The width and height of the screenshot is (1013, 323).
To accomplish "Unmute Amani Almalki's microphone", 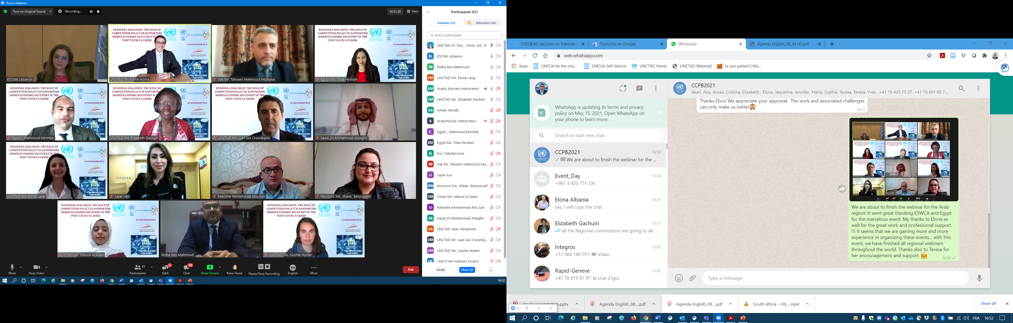I will [491, 110].
